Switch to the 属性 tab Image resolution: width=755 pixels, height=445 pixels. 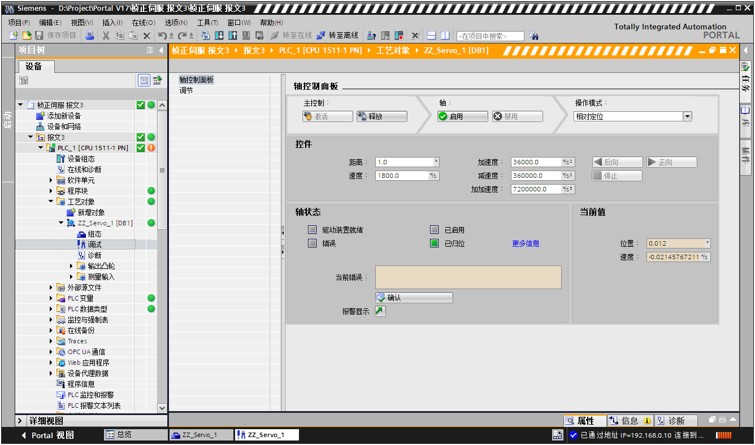(585, 421)
